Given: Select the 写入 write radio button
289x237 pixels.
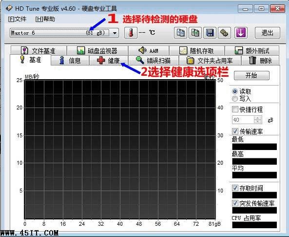Looking at the screenshot, I should (x=235, y=99).
